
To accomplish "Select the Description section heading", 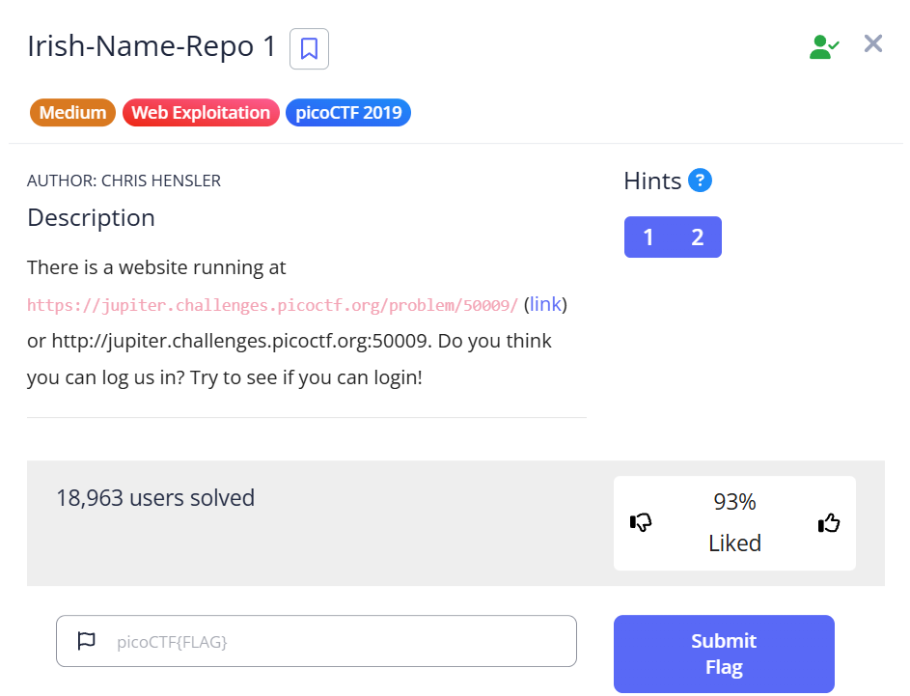I will [91, 218].
